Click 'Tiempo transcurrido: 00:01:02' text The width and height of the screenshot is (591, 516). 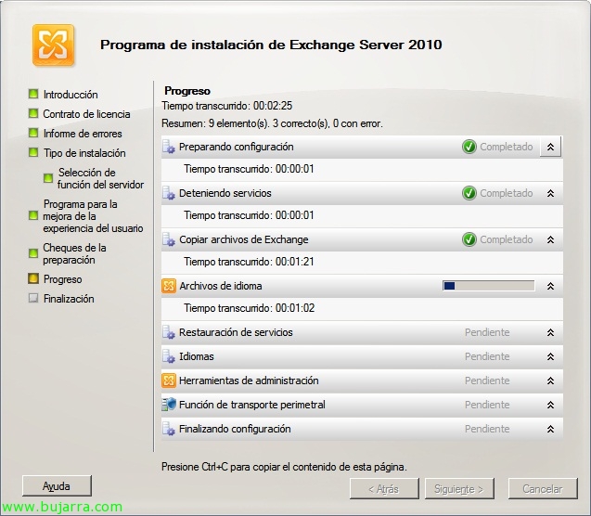tap(249, 308)
